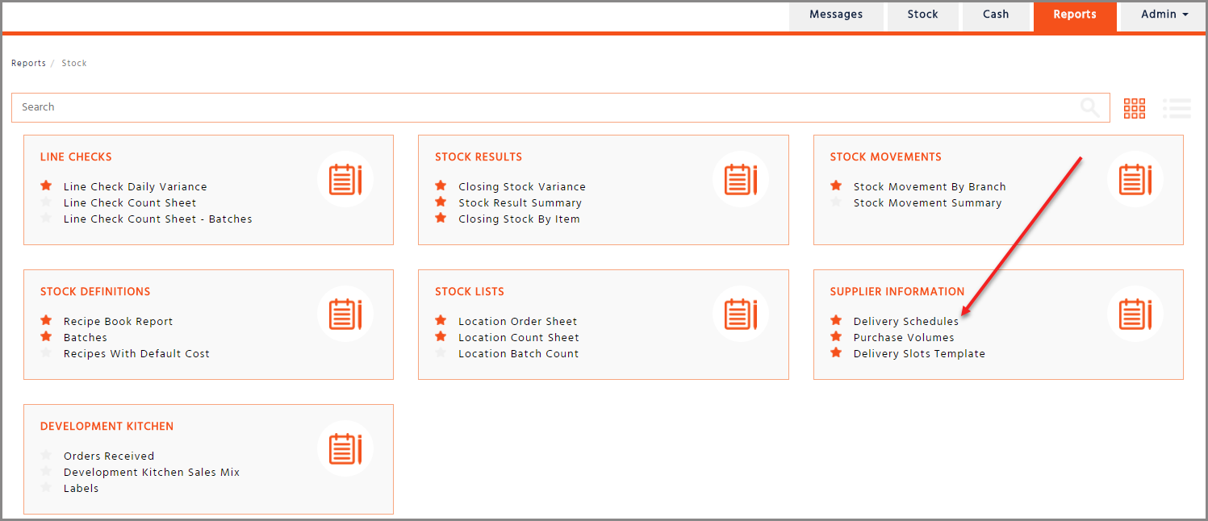This screenshot has height=521, width=1208.
Task: Open the Labels report
Action: coord(81,488)
